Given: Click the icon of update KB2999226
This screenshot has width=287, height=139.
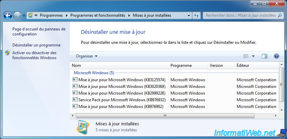Looking at the screenshot, I should point(75,93).
